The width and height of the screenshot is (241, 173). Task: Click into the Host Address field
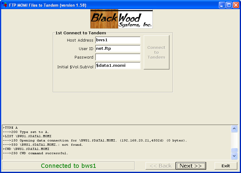(118, 40)
